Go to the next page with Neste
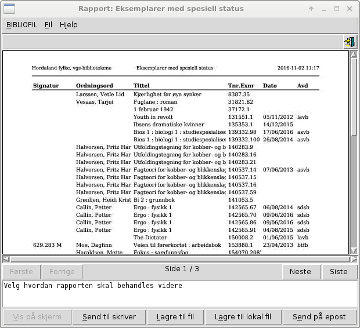Viewport: 360px width, 328px height. [x=300, y=271]
